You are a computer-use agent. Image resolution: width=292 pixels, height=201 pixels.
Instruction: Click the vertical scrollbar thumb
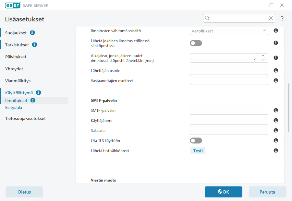pos(289,108)
